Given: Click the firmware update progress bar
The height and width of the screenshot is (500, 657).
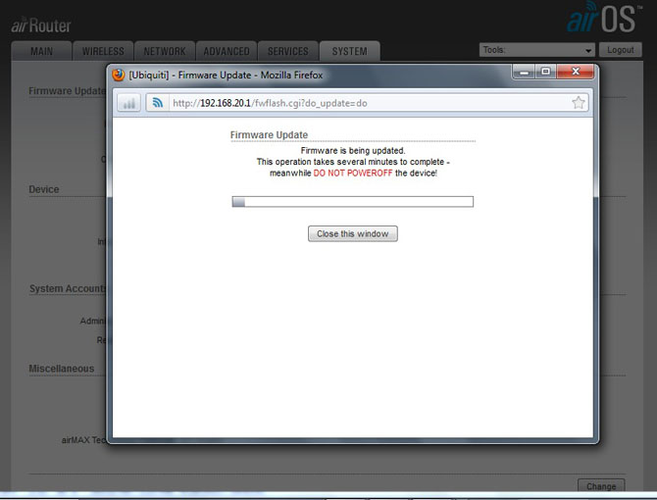Looking at the screenshot, I should (353, 202).
